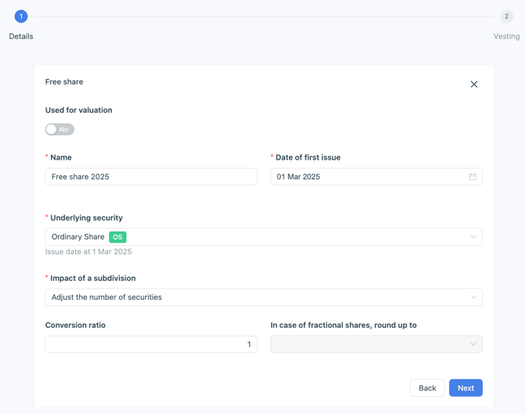The width and height of the screenshot is (525, 414).
Task: Click the Underlying security chevron arrow
Action: click(473, 237)
